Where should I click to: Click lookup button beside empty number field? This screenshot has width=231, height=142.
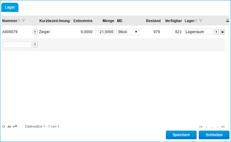35,44
